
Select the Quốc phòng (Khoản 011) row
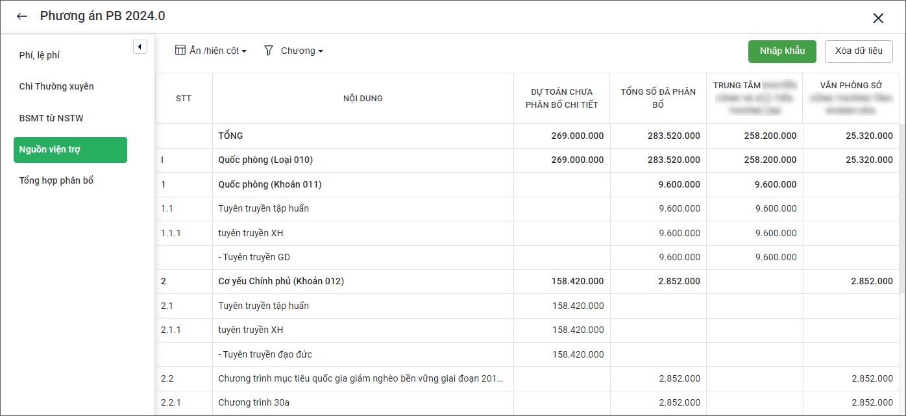point(270,184)
